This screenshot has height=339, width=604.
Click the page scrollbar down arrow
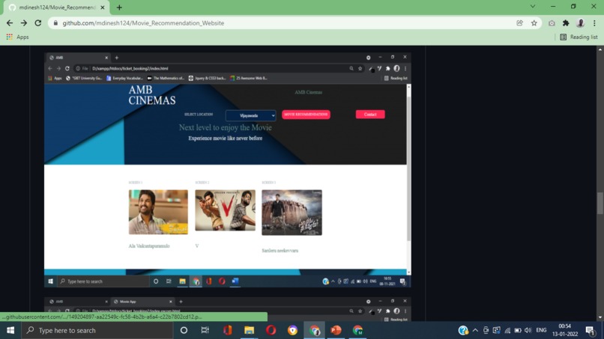(600, 318)
